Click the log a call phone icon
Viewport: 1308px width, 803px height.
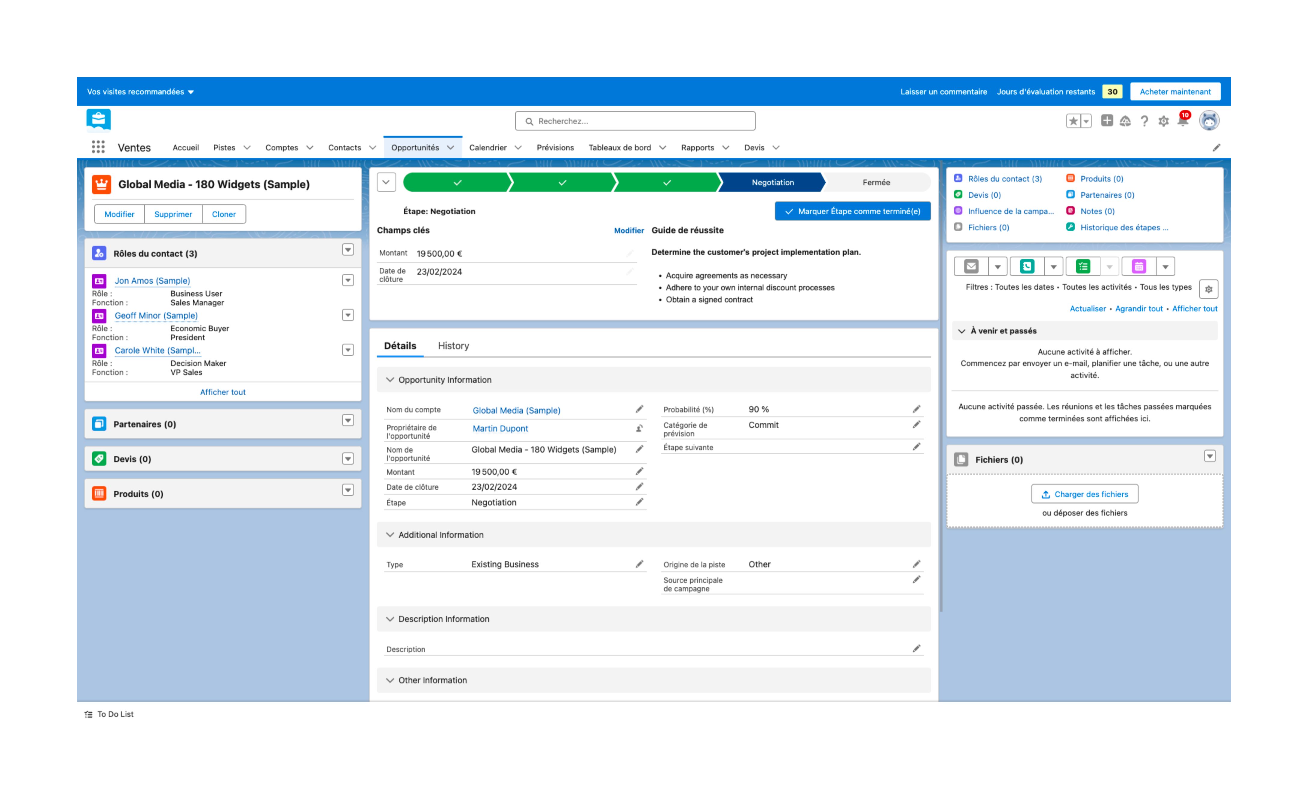click(x=1026, y=266)
